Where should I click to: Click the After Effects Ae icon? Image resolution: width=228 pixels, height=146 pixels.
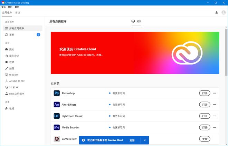[x=57, y=105]
